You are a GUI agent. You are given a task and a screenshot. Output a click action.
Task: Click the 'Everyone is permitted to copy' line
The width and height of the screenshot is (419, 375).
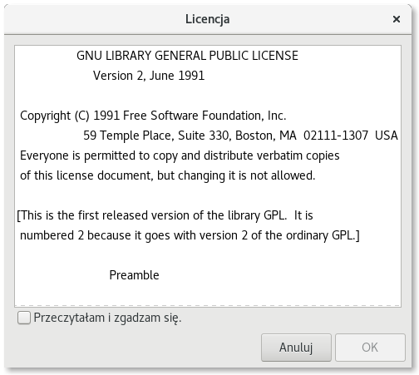pyautogui.click(x=180, y=155)
